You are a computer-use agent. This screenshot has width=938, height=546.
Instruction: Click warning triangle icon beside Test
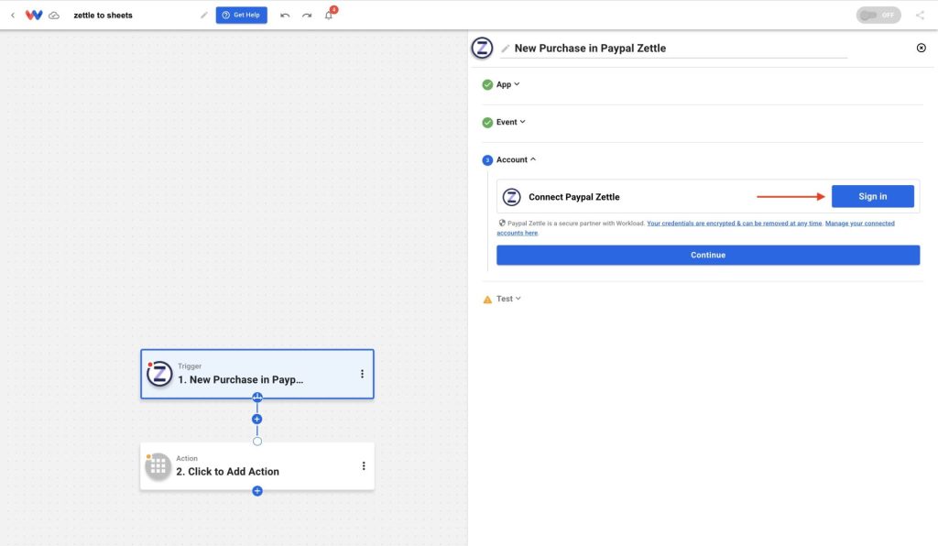pos(487,300)
